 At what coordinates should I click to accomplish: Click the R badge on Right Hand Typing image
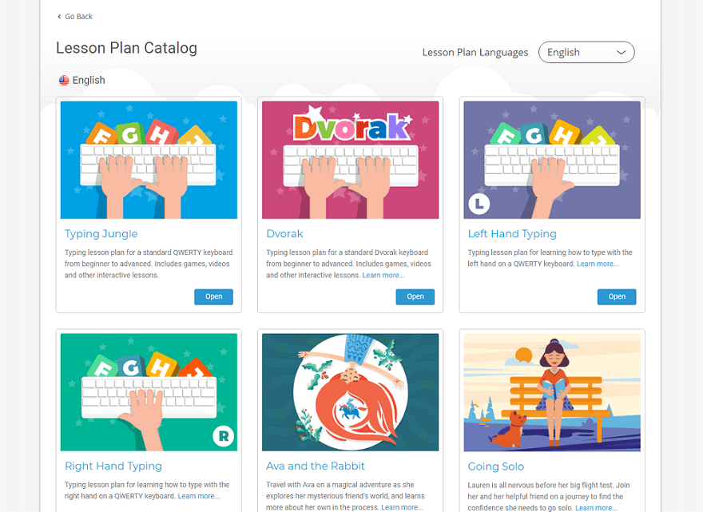223,436
